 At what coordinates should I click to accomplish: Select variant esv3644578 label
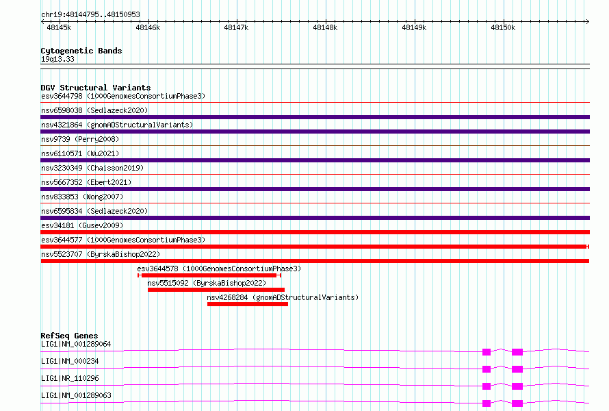tap(219, 269)
